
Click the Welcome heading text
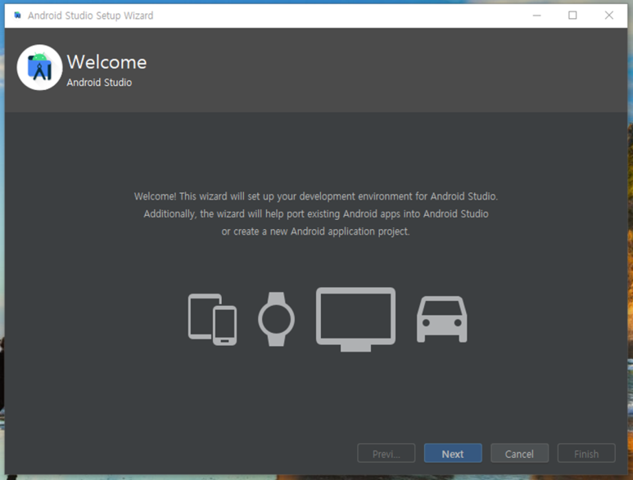(106, 62)
